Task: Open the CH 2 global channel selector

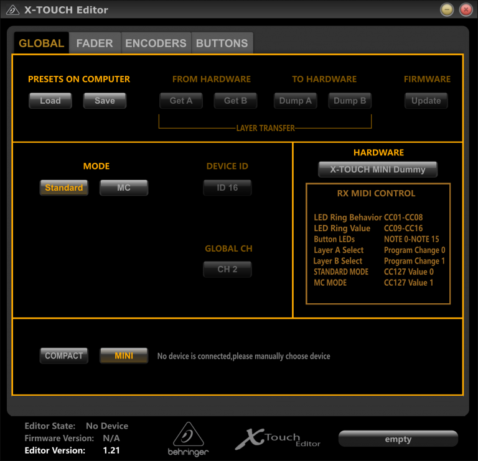Action: (x=227, y=270)
